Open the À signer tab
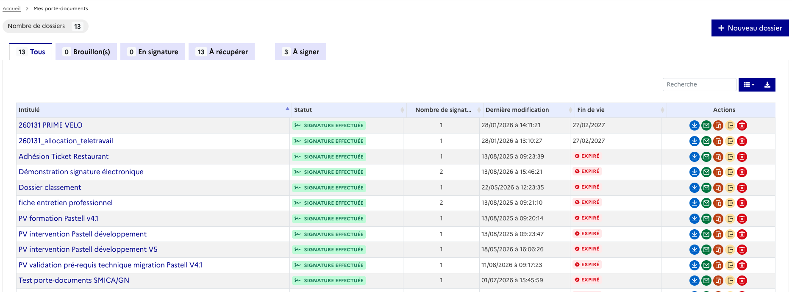The image size is (792, 292). 300,52
